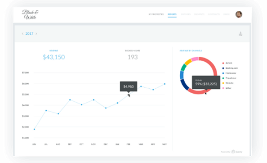The width and height of the screenshot is (267, 163).
Task: Download the report using export icon
Action: [240, 34]
